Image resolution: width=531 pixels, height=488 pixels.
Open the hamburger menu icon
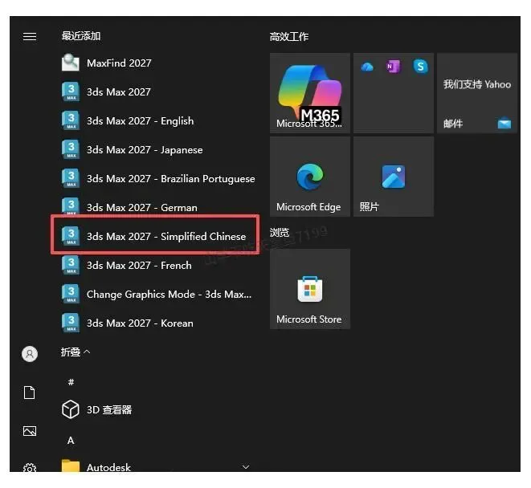coord(30,36)
